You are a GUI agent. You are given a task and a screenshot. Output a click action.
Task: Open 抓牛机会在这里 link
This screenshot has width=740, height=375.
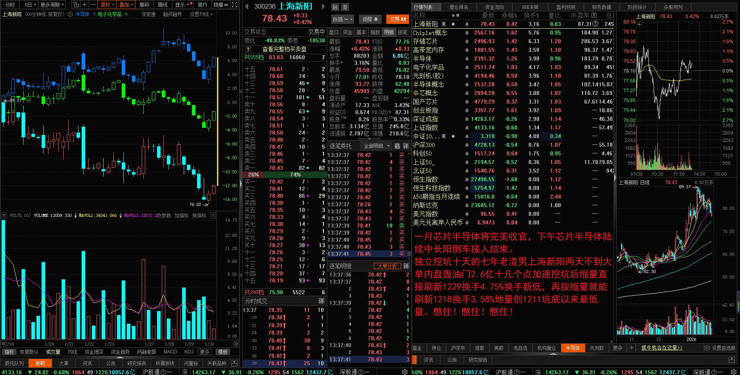(662, 348)
